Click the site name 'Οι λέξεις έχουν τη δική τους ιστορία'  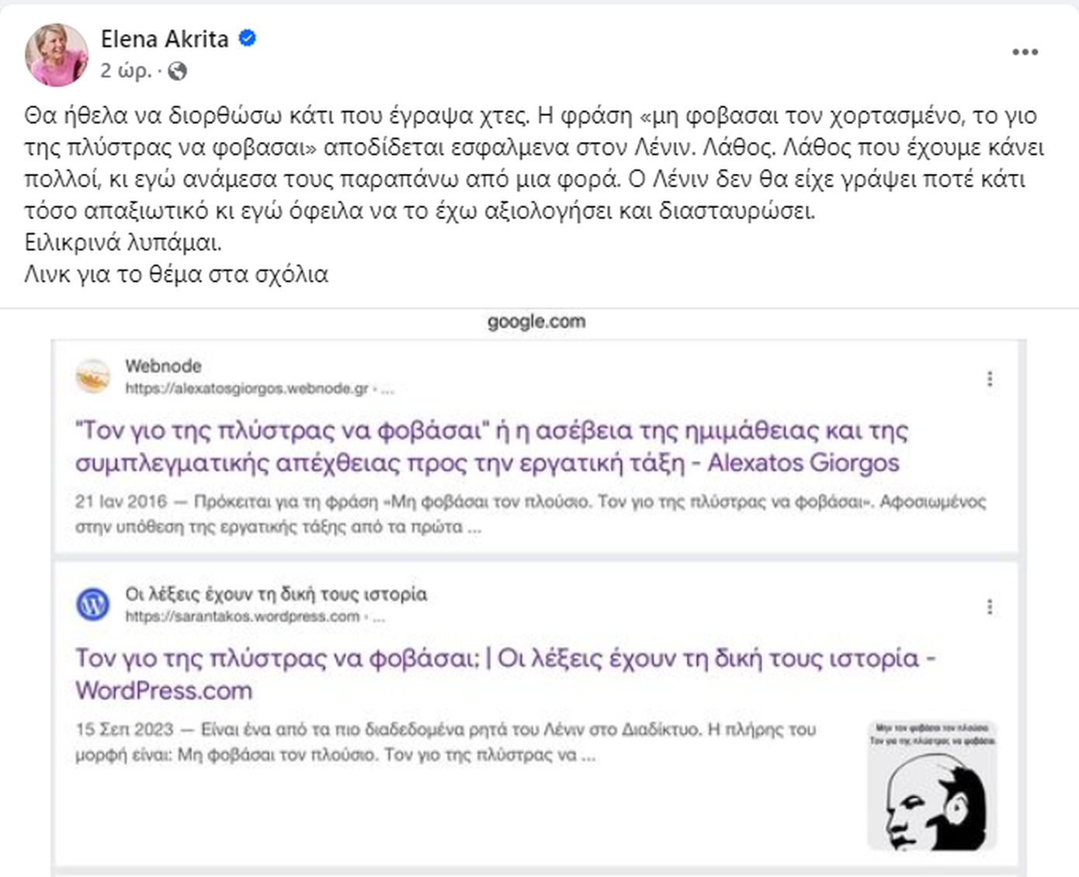point(276,594)
